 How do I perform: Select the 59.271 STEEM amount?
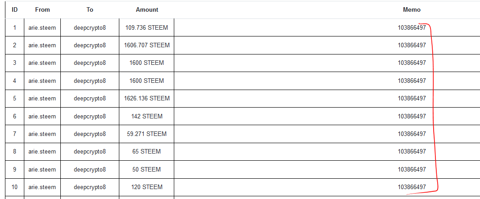(147, 134)
